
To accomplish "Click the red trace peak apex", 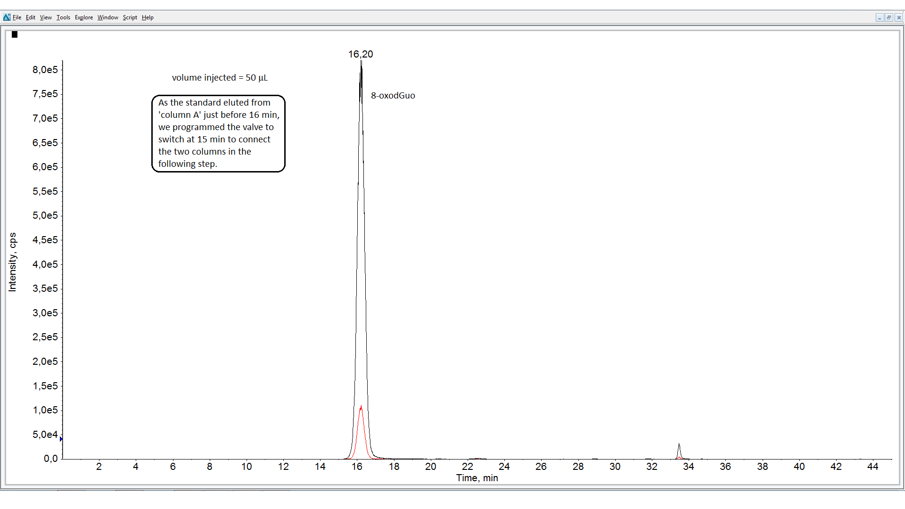I will [x=361, y=406].
